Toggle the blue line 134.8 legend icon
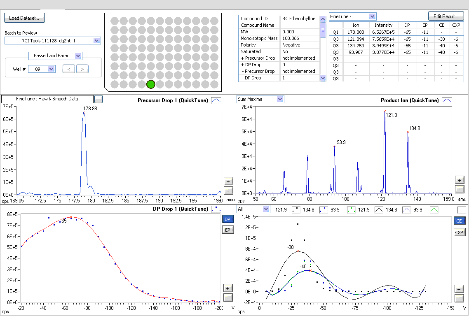This screenshot has height=316, width=469. (406, 210)
